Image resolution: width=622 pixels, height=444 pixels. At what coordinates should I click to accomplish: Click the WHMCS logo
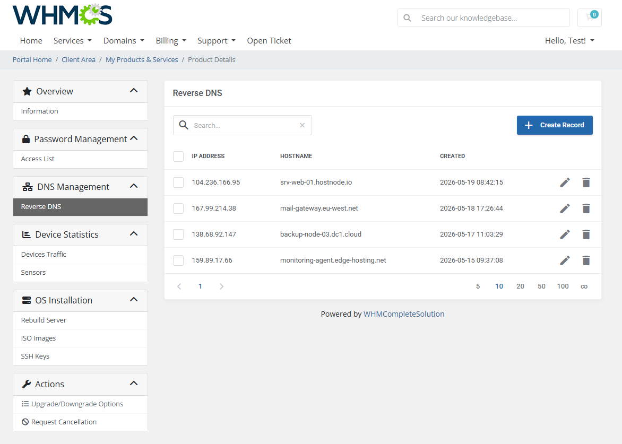tap(62, 15)
